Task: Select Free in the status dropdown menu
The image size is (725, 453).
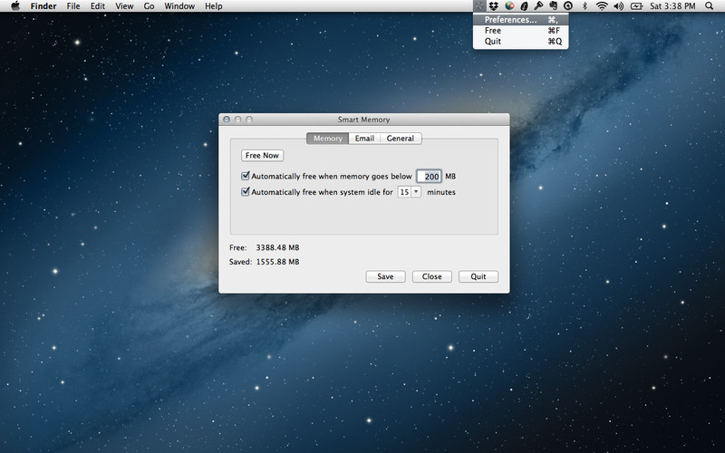Action: (x=520, y=31)
